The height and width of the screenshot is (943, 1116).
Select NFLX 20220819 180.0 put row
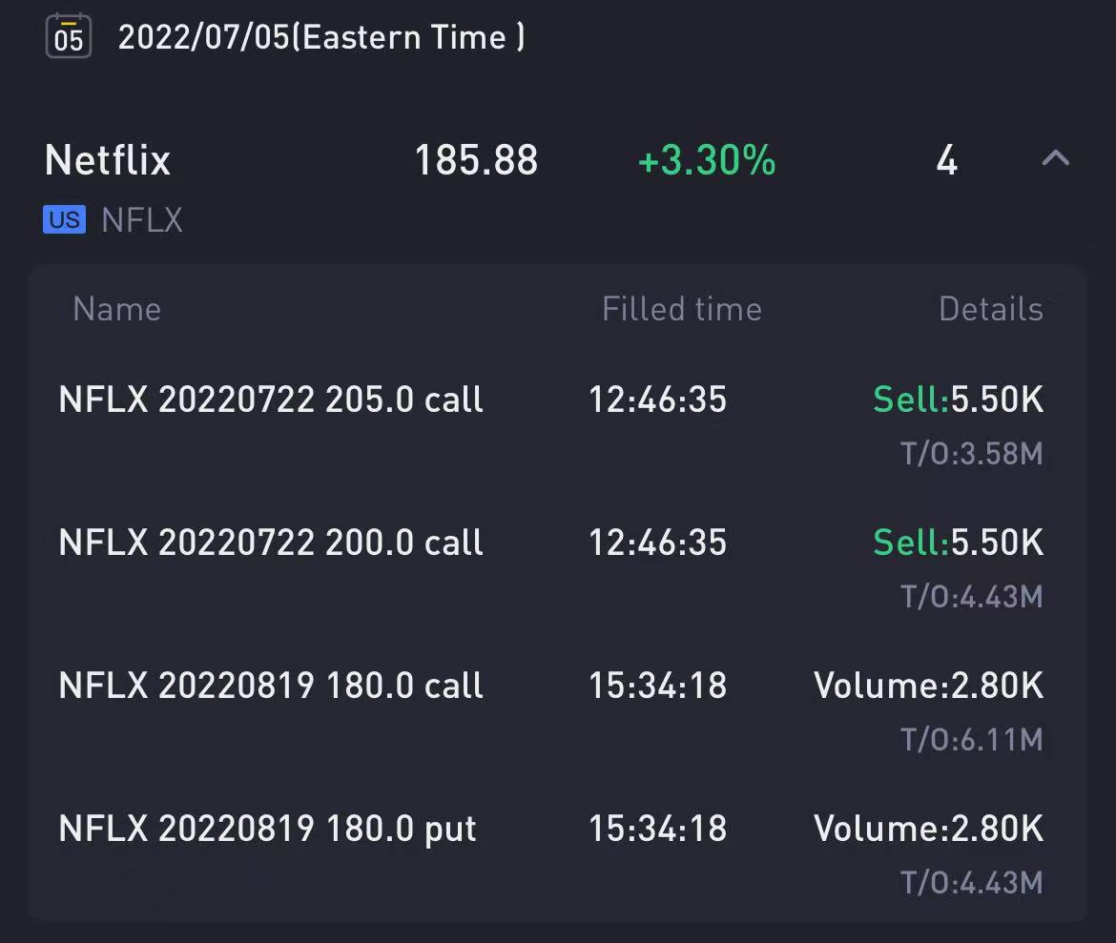[x=267, y=829]
